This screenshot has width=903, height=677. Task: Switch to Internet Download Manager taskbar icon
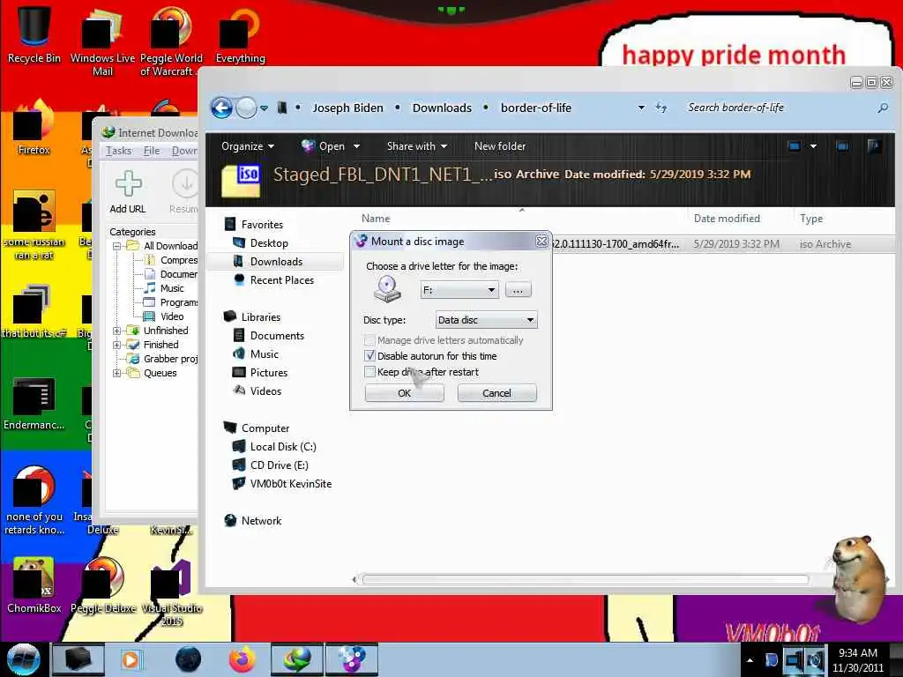[297, 659]
